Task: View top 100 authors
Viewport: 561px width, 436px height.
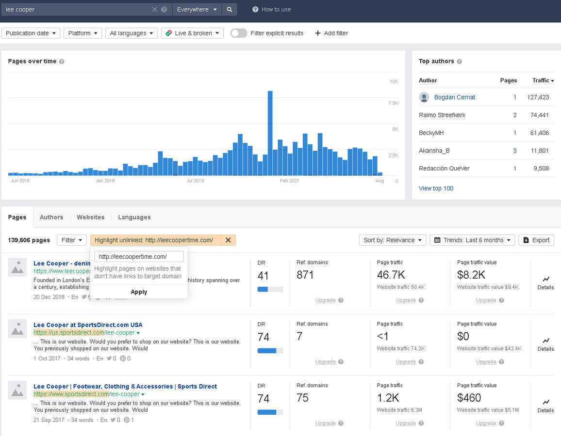Action: (436, 188)
